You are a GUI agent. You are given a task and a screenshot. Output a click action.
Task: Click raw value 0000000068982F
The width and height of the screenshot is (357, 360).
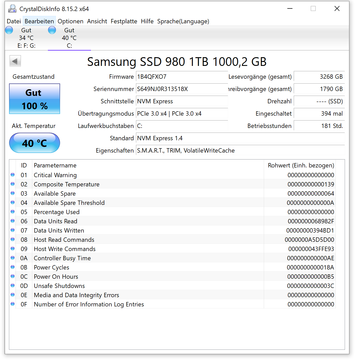point(311,221)
